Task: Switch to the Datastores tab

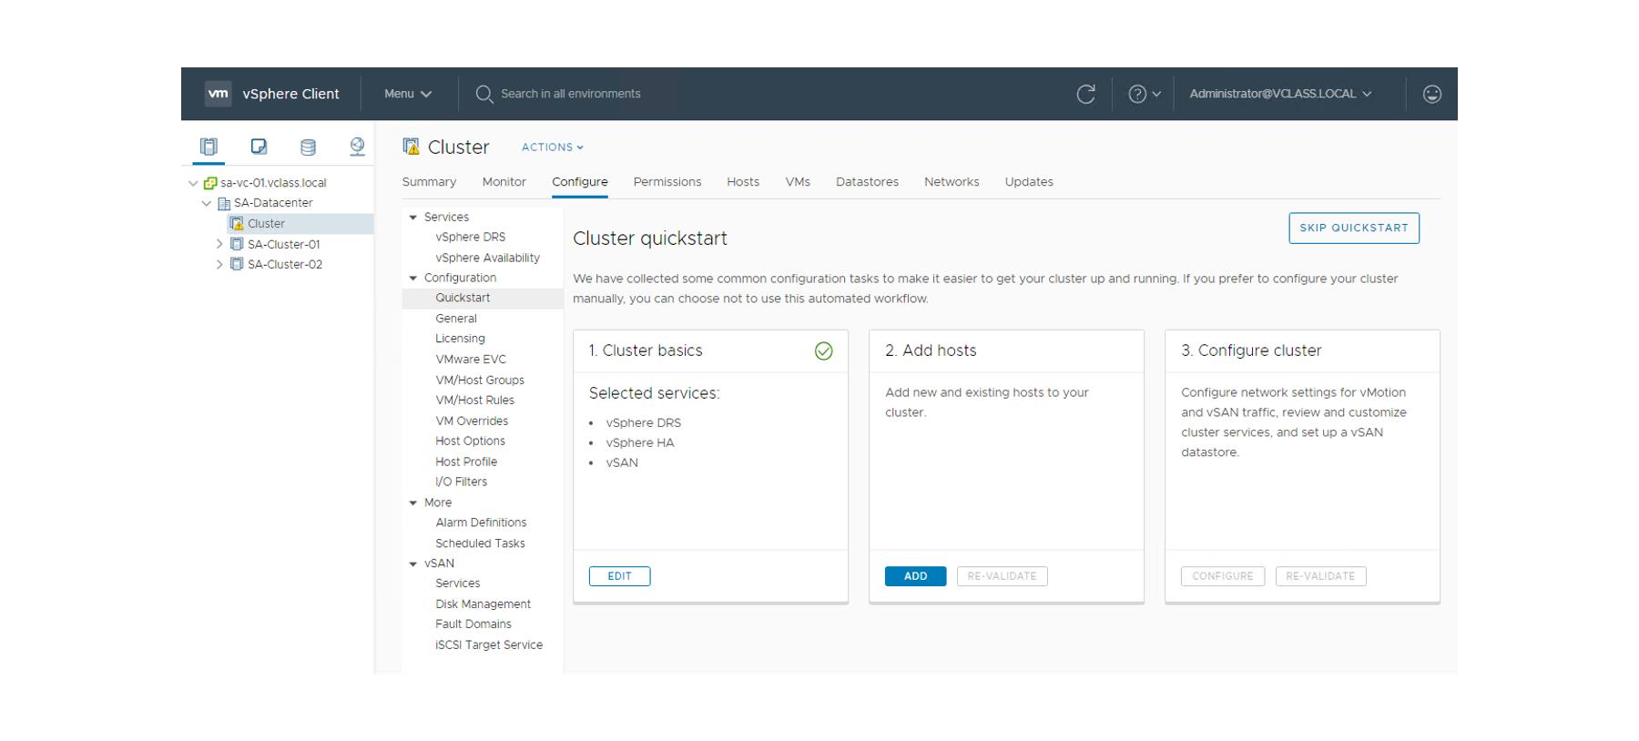Action: tap(867, 182)
